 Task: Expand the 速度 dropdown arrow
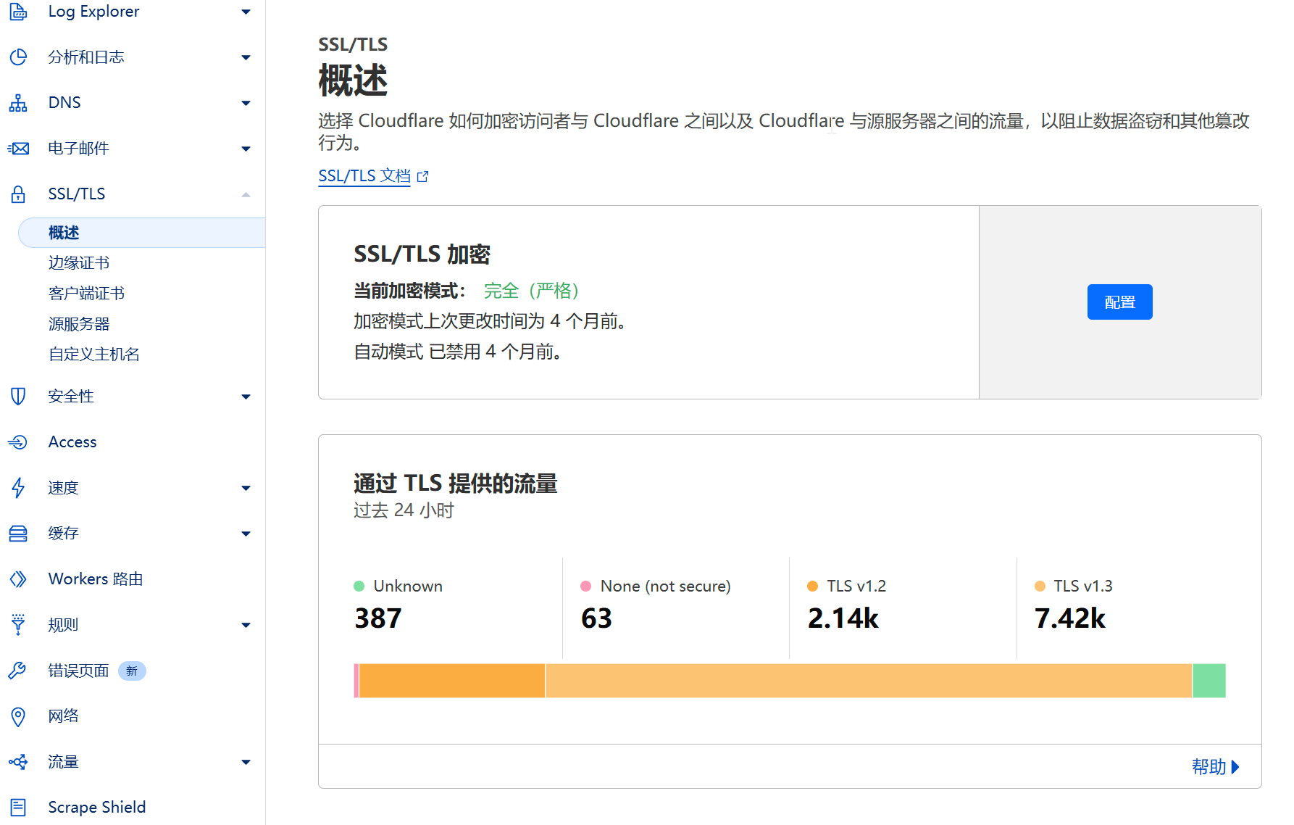click(246, 488)
